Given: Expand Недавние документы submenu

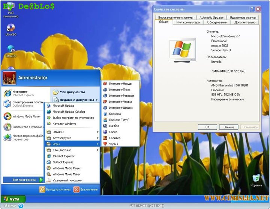Looking at the screenshot, I should coord(75,100).
